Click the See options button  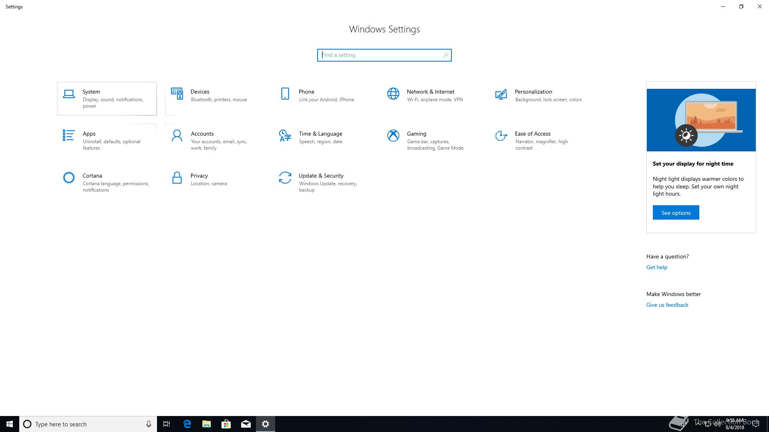tap(676, 213)
